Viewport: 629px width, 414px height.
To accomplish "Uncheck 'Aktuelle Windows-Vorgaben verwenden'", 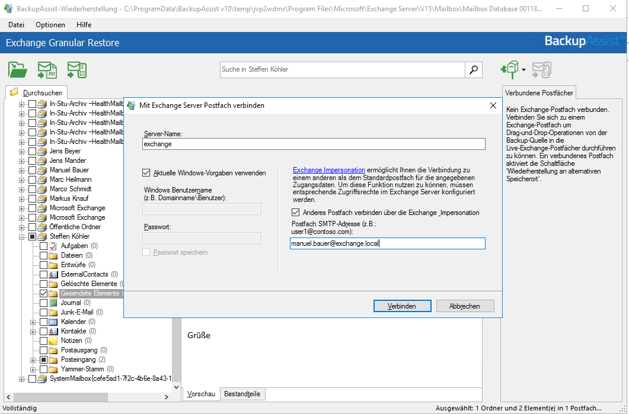I will point(146,173).
